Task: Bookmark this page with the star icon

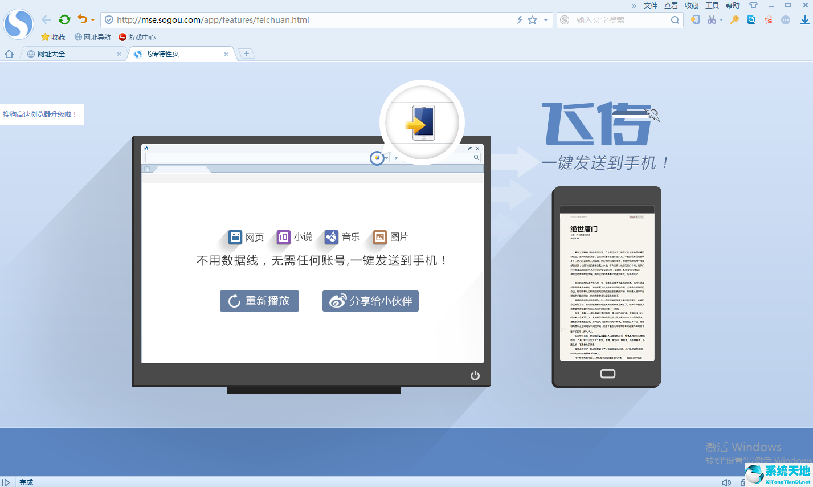Action: coord(533,20)
